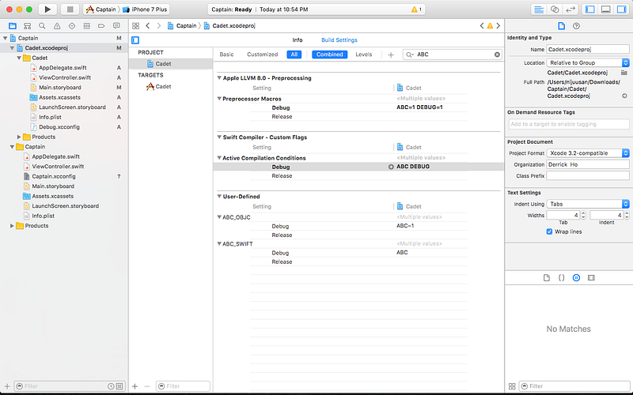Viewport: 633px width, 395px height.
Task: Choose the iPhone 7 Plus destination
Action: point(146,9)
